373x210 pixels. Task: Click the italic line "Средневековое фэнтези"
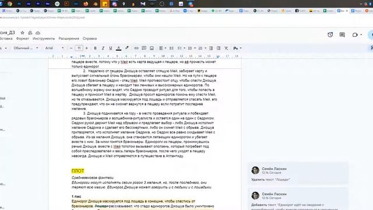click(x=93, y=178)
